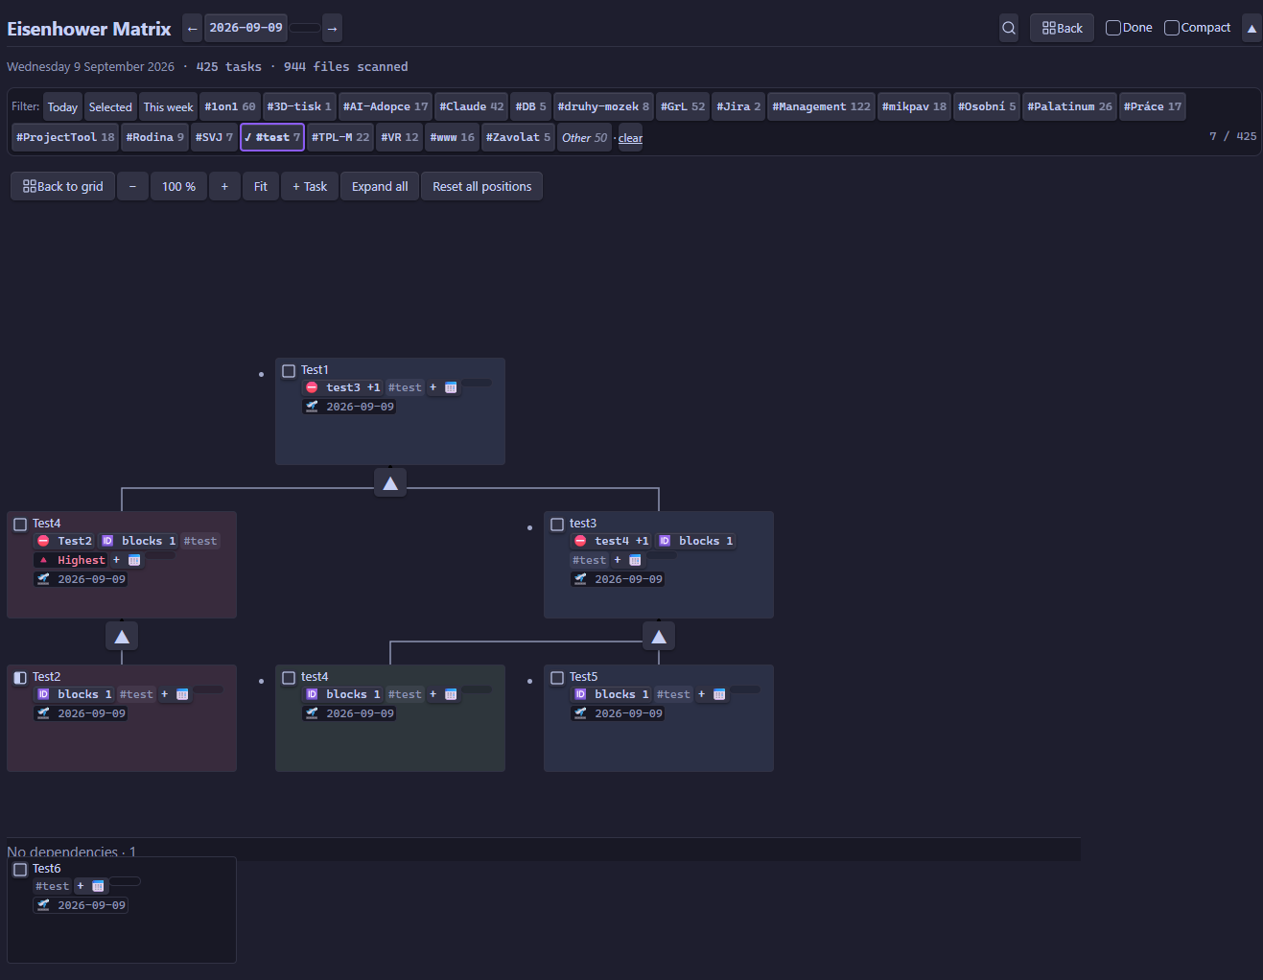Viewport: 1263px width, 980px height.
Task: Click Highest priority chip in Test4 card
Action: click(x=71, y=560)
